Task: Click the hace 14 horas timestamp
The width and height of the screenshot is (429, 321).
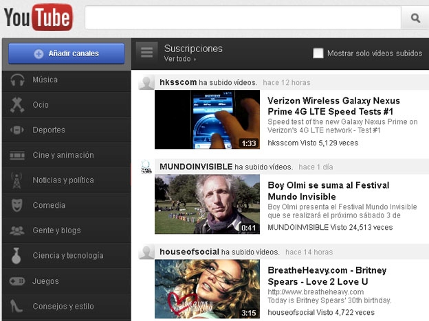Action: tap(309, 252)
